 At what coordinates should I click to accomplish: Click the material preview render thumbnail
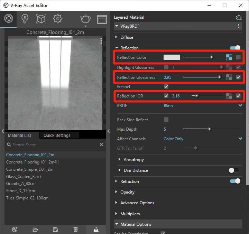[55, 83]
